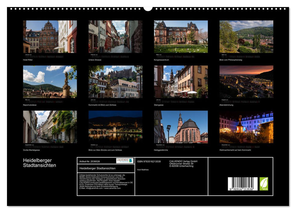Open the Abendstimmung sunset photo
The image size is (296, 213).
coord(246,82)
